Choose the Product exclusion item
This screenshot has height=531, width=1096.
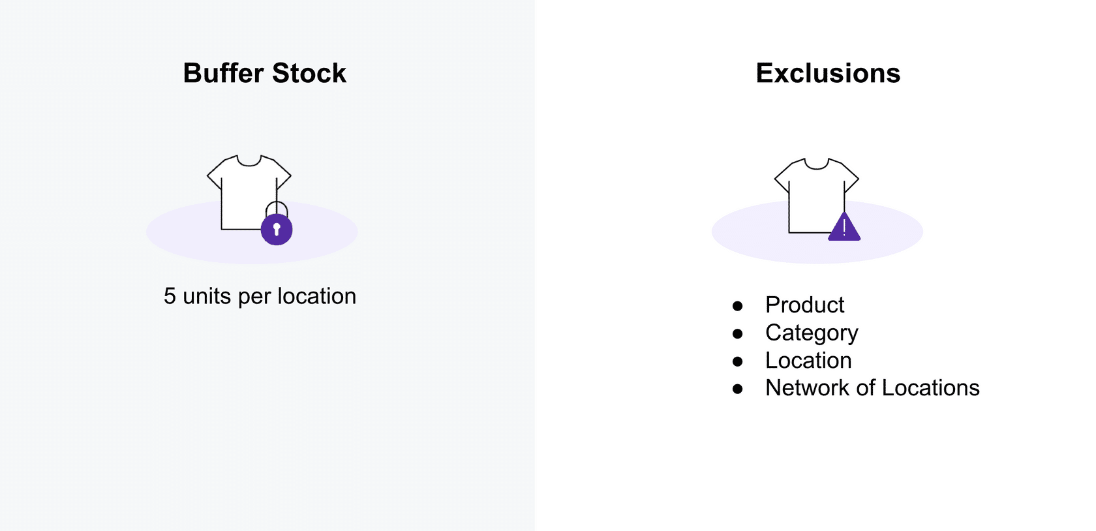tap(804, 305)
